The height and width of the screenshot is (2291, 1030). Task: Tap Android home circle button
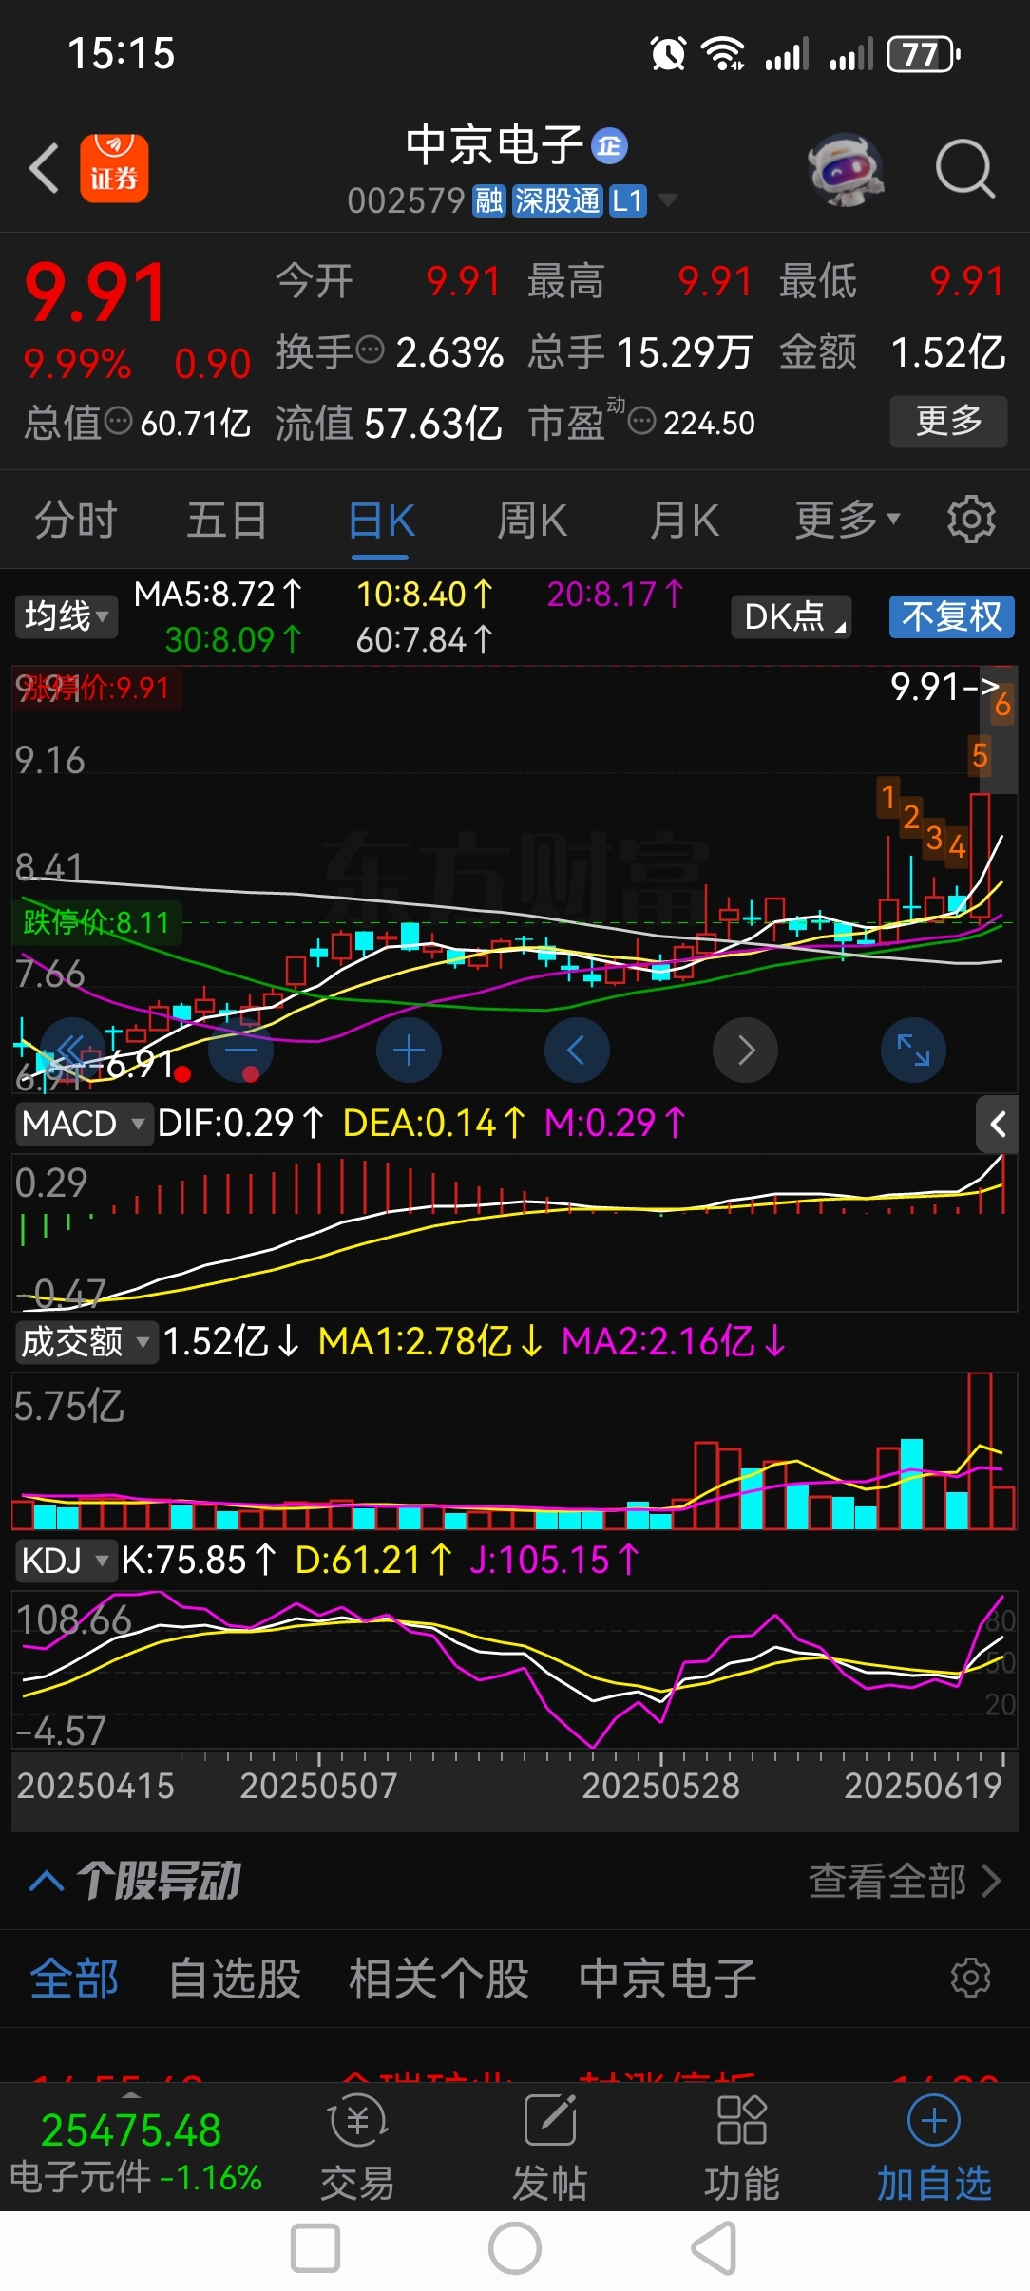515,2249
